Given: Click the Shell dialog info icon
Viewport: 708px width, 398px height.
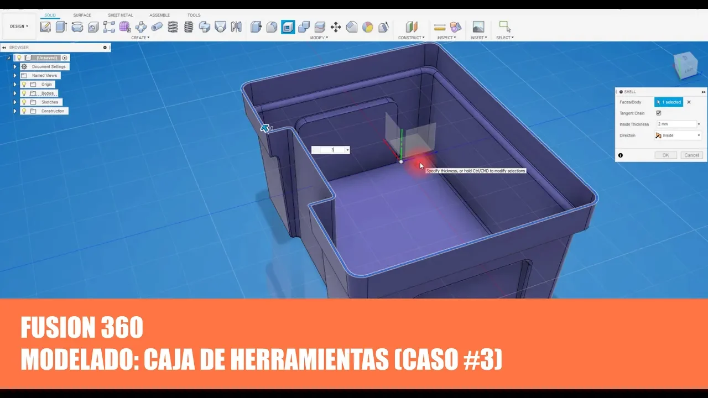Looking at the screenshot, I should pos(620,155).
